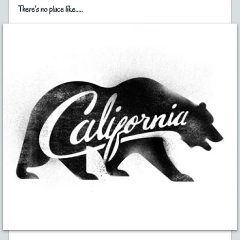Click the bear's small rounded ear
Screen dimensions: 240x240
(202, 106)
